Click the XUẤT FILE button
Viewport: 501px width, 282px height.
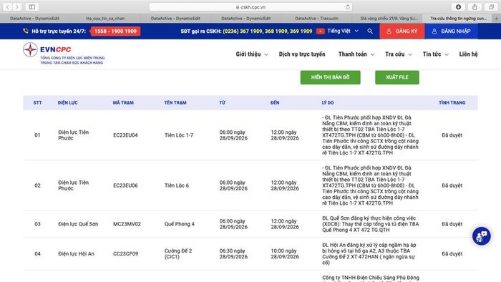click(397, 77)
